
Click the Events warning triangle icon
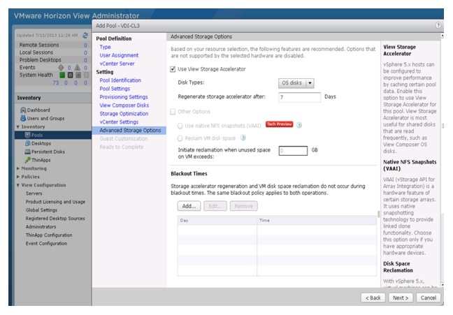point(77,68)
